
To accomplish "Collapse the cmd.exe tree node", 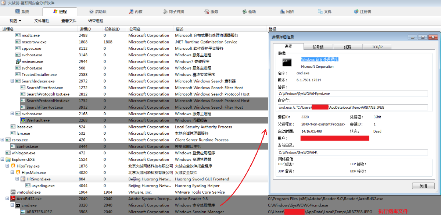I will click(12, 205).
